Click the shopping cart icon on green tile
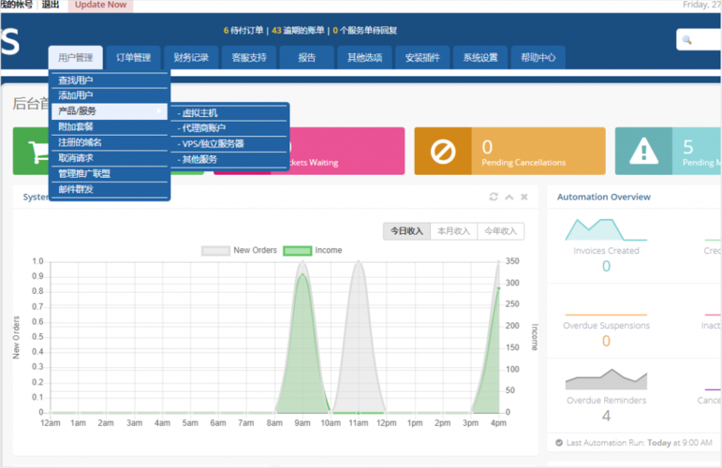The image size is (722, 468). pyautogui.click(x=38, y=152)
